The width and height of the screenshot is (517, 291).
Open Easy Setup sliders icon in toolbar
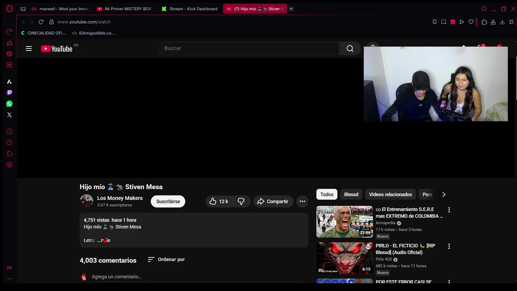pyautogui.click(x=511, y=22)
